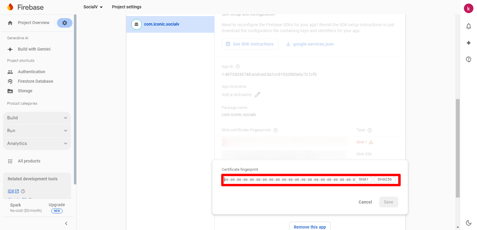Select SHA256 fingerprint type chip

(384, 179)
